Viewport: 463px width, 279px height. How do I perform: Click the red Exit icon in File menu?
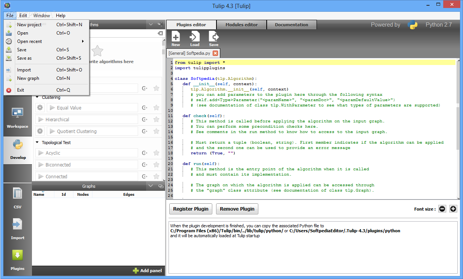click(9, 90)
